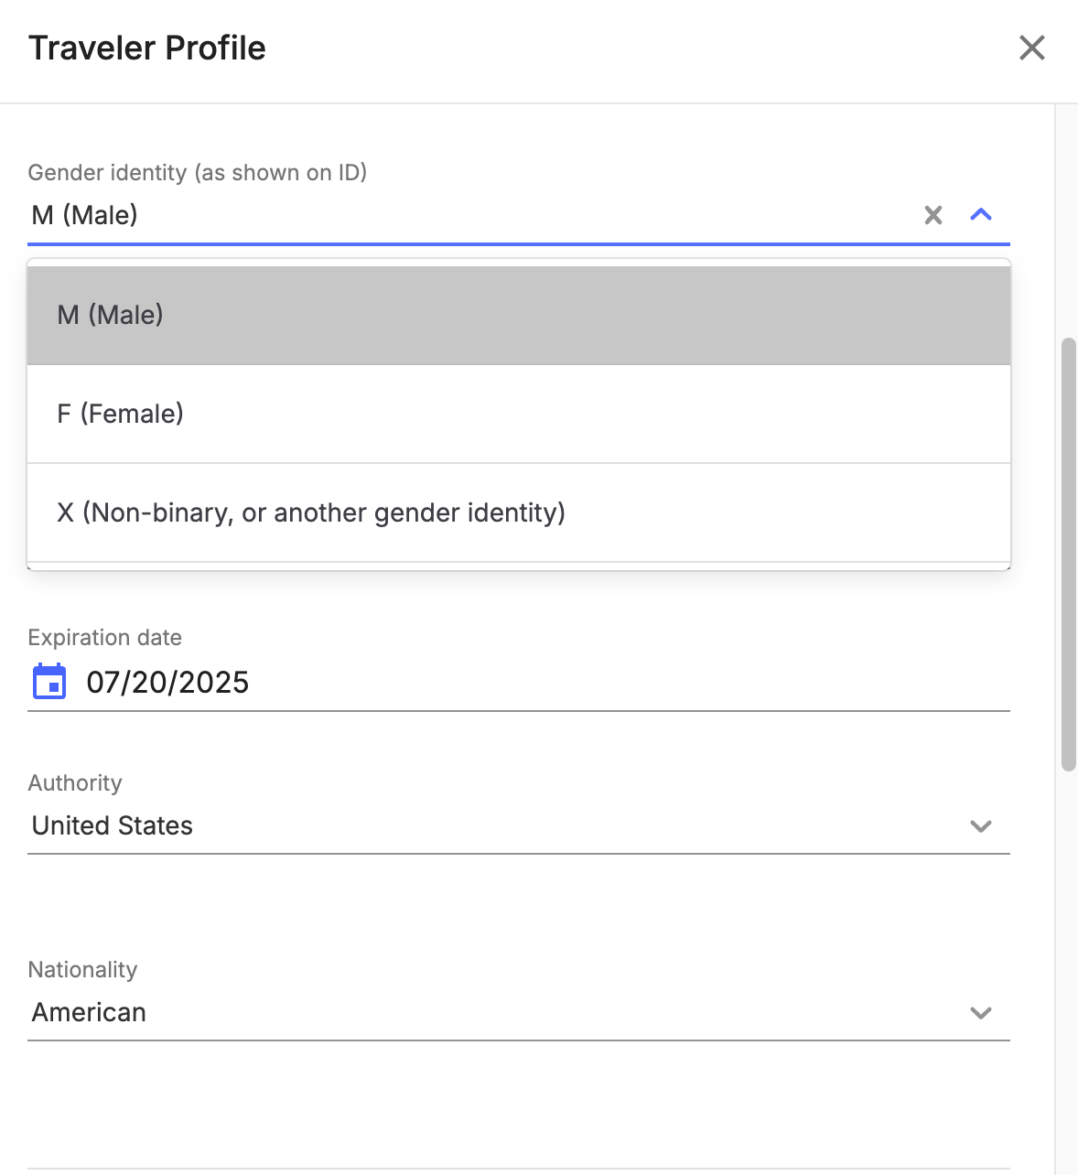Close the Traveler Profile dialog
This screenshot has width=1078, height=1175.
[x=1031, y=48]
